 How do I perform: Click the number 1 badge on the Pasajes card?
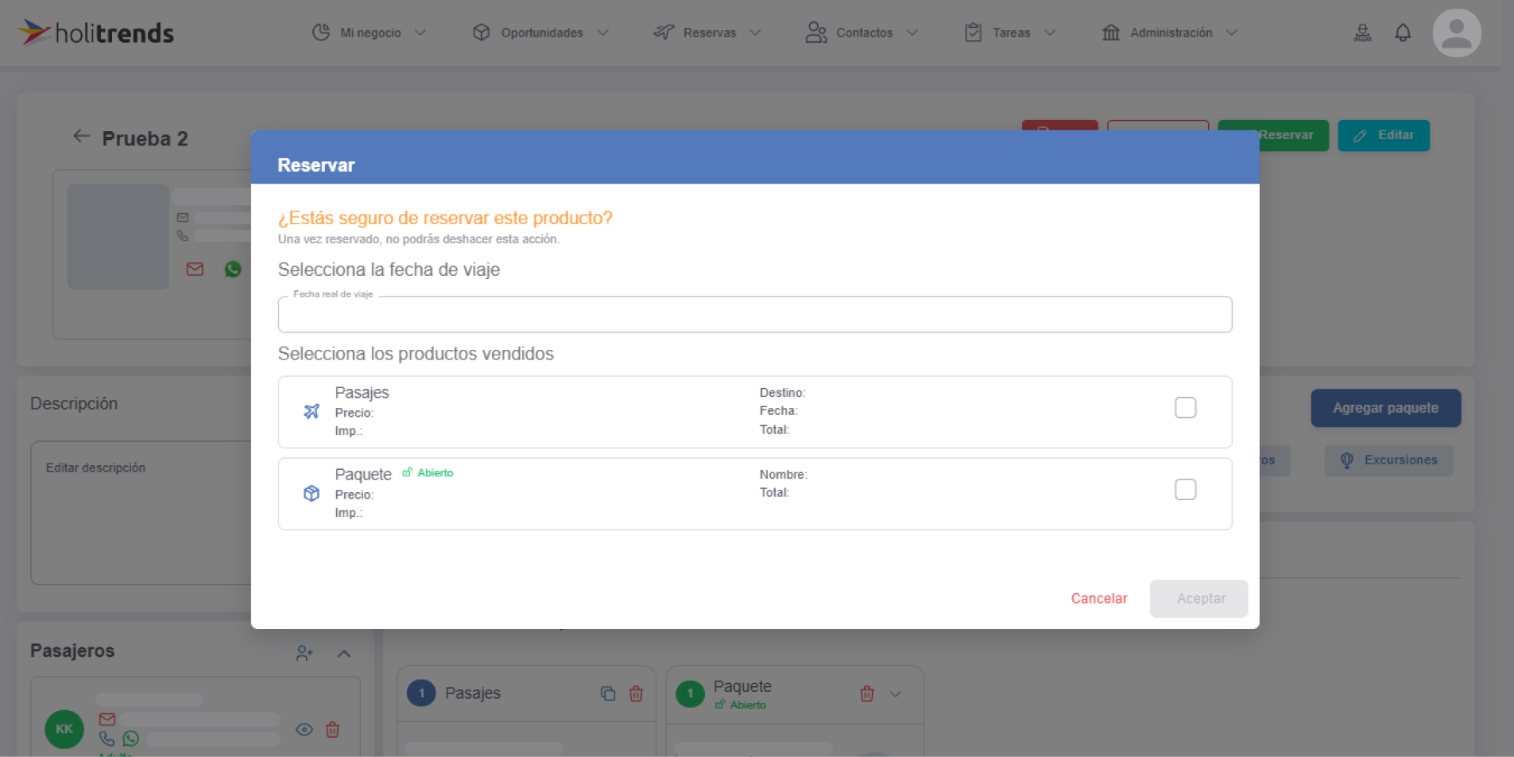[421, 693]
